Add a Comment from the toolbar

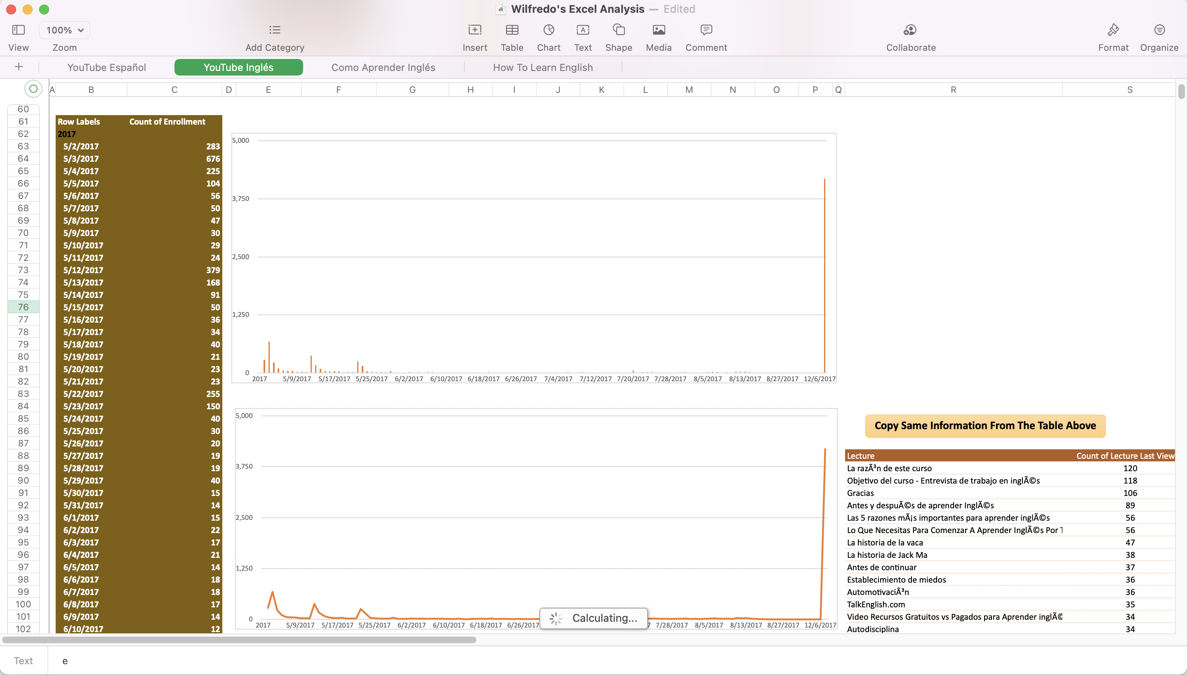click(706, 30)
